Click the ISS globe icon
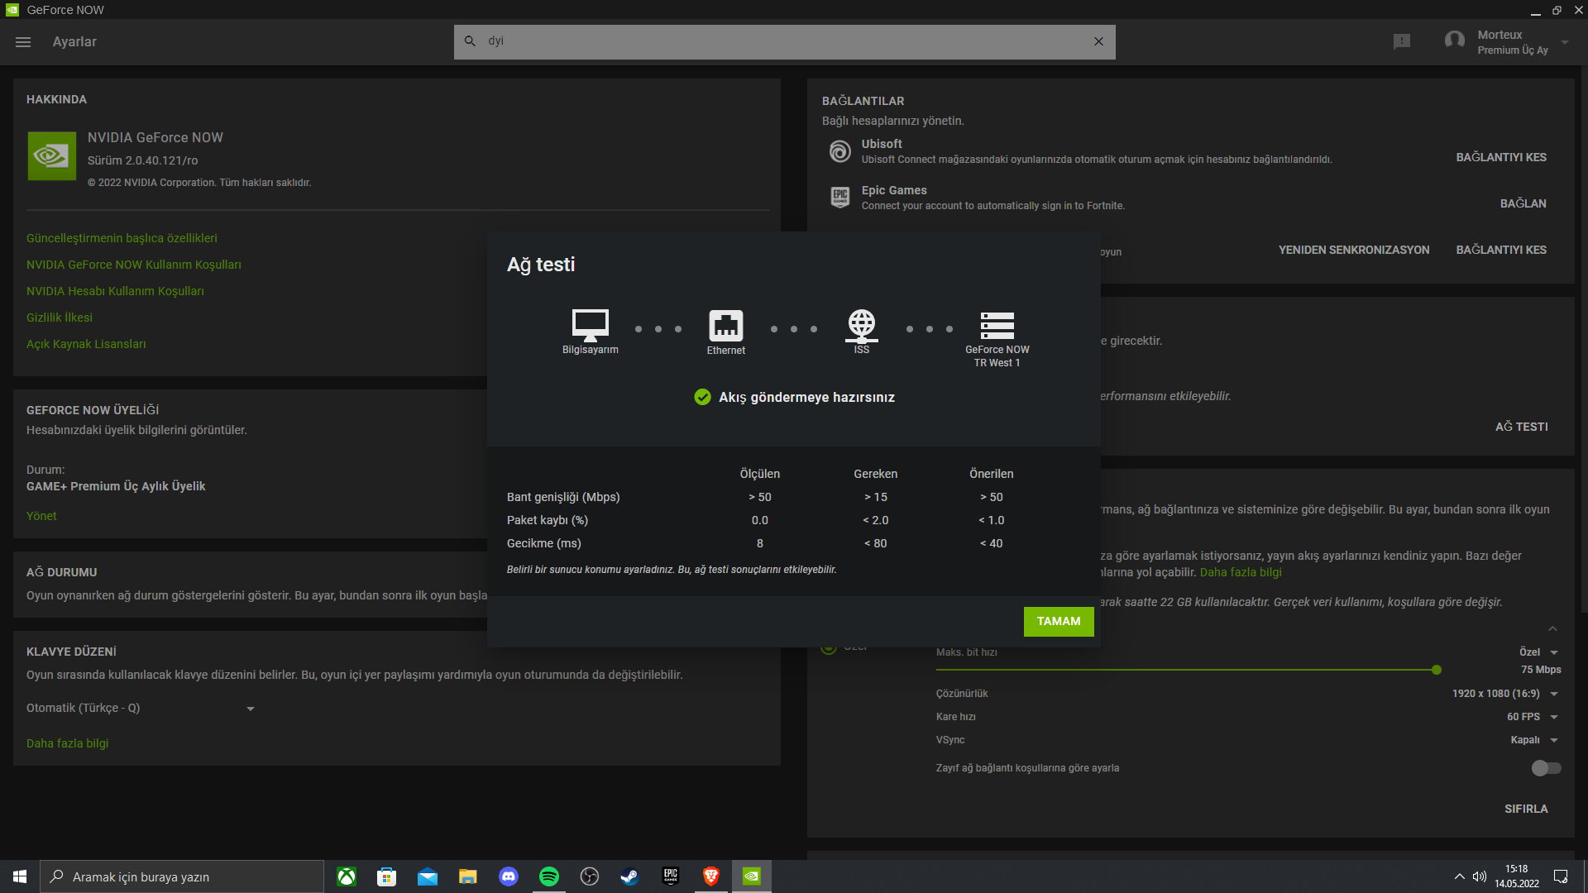 click(x=861, y=325)
